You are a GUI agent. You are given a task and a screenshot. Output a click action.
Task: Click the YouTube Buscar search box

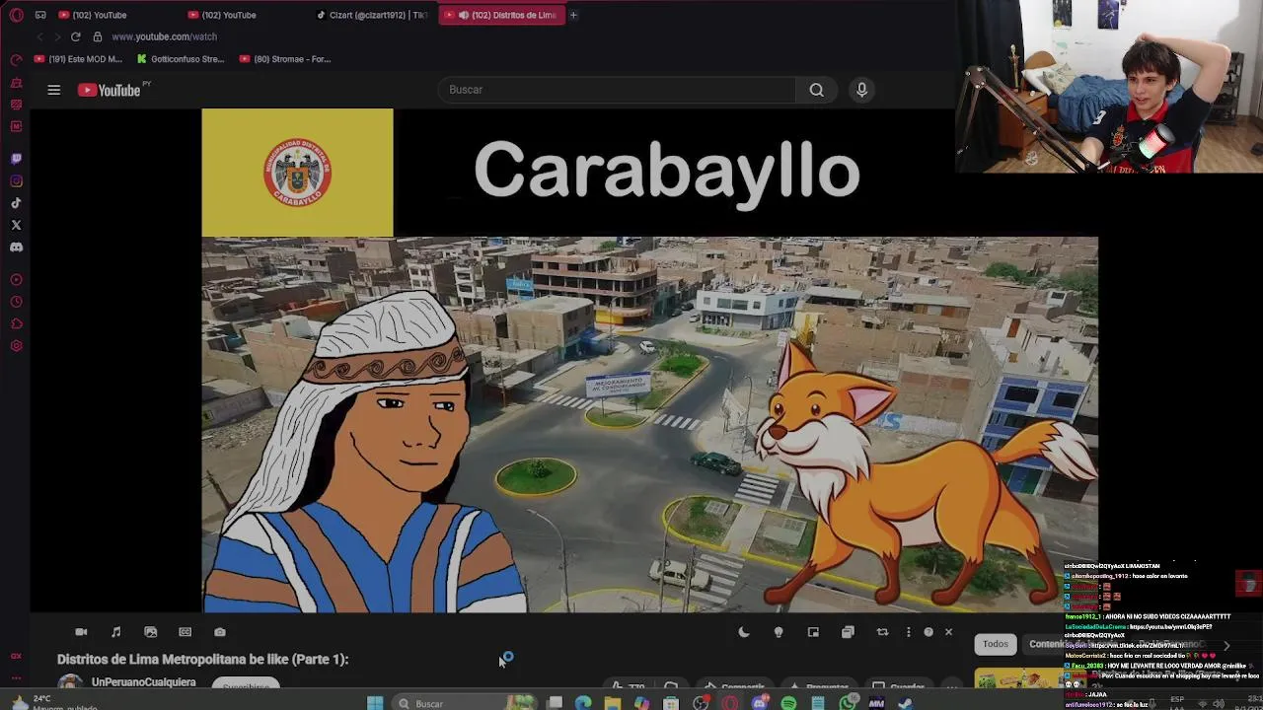coord(617,90)
